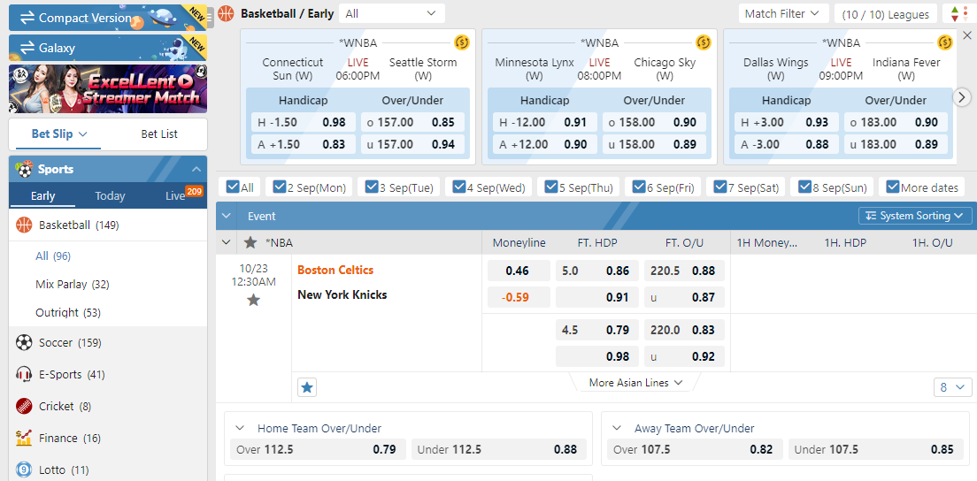Screen dimensions: 977x481
Task: Select the Early tab
Action: (x=43, y=195)
